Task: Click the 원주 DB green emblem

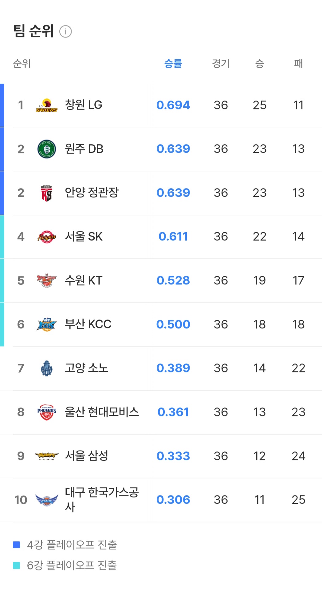Action: pyautogui.click(x=46, y=149)
